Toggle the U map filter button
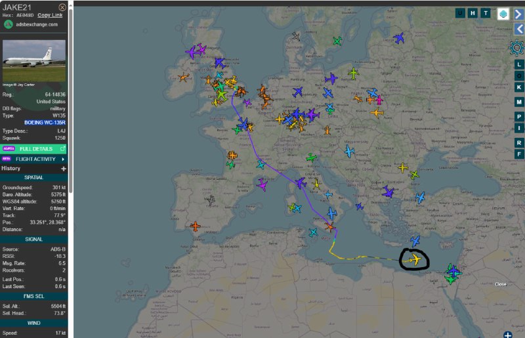Viewport: 525px width, 338px height. pyautogui.click(x=460, y=13)
